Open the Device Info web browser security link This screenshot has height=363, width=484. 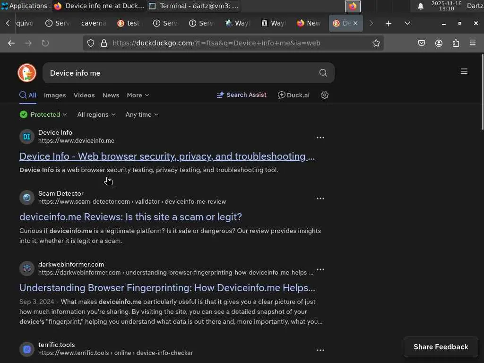[167, 156]
